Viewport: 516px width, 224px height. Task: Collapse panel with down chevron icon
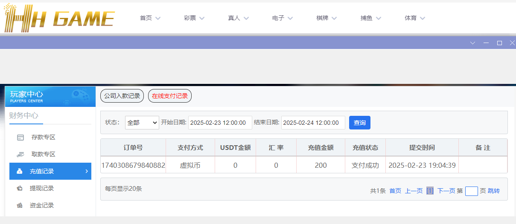(472, 43)
